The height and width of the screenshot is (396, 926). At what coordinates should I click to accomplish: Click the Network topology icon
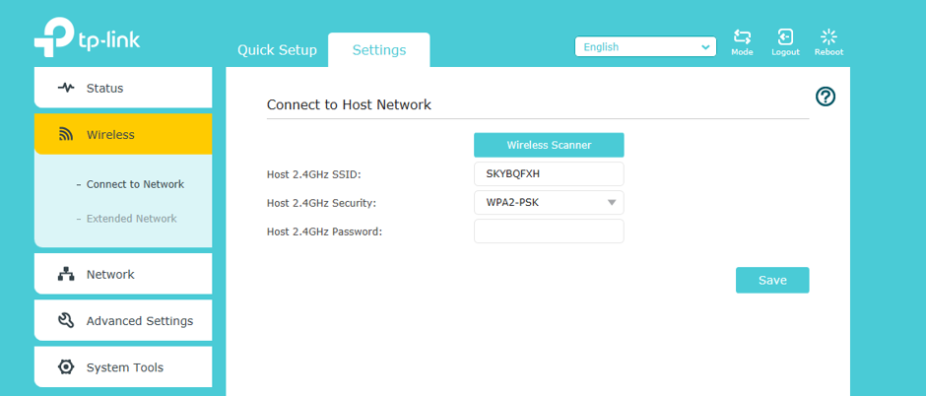(x=66, y=275)
